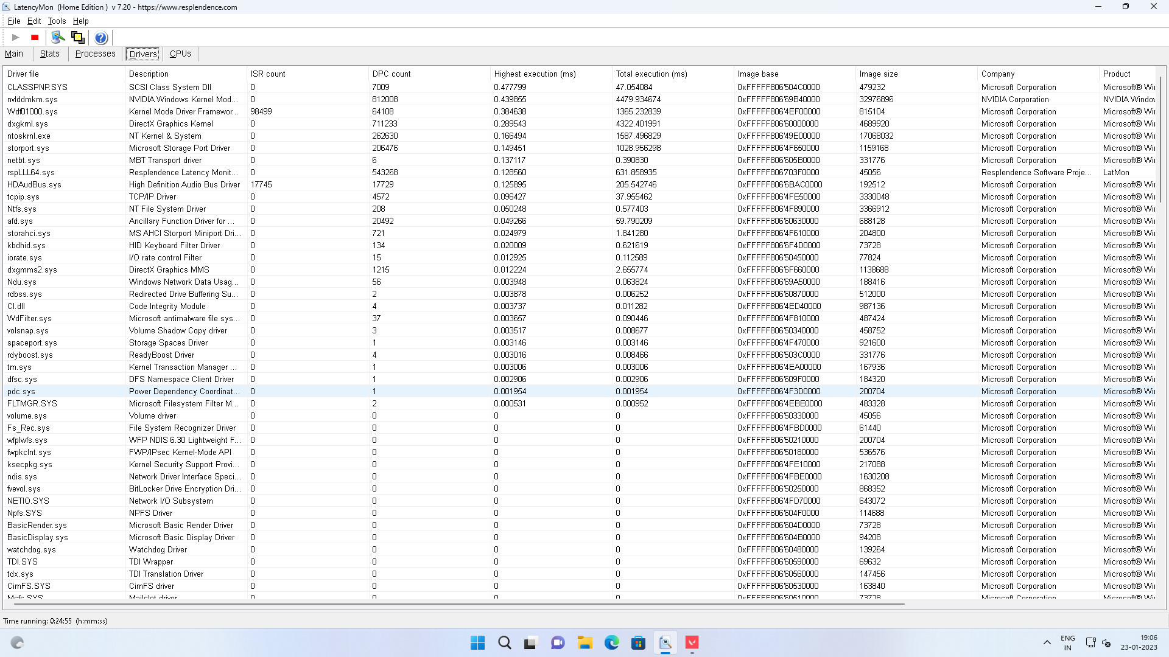1169x657 pixels.
Task: Click ISR count value 98499
Action: coord(261,111)
